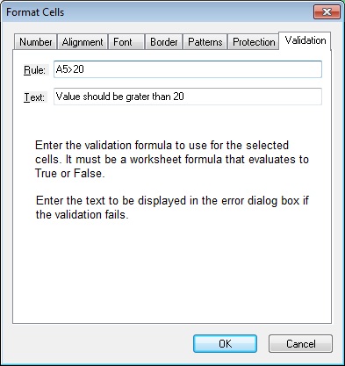
Task: Click the Text label
Action: [34, 97]
